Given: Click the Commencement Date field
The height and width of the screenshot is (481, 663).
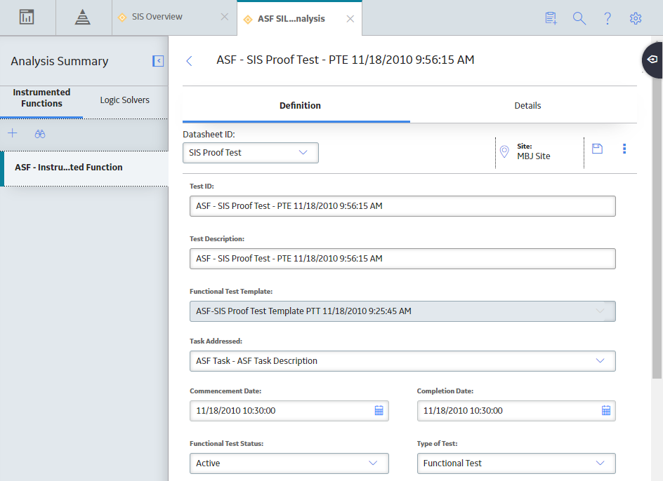Looking at the screenshot, I should (289, 411).
